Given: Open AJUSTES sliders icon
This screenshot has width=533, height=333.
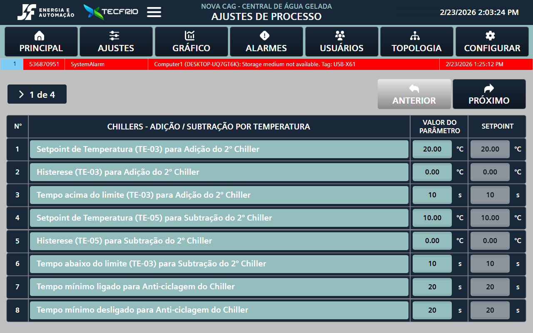Looking at the screenshot, I should tap(116, 36).
